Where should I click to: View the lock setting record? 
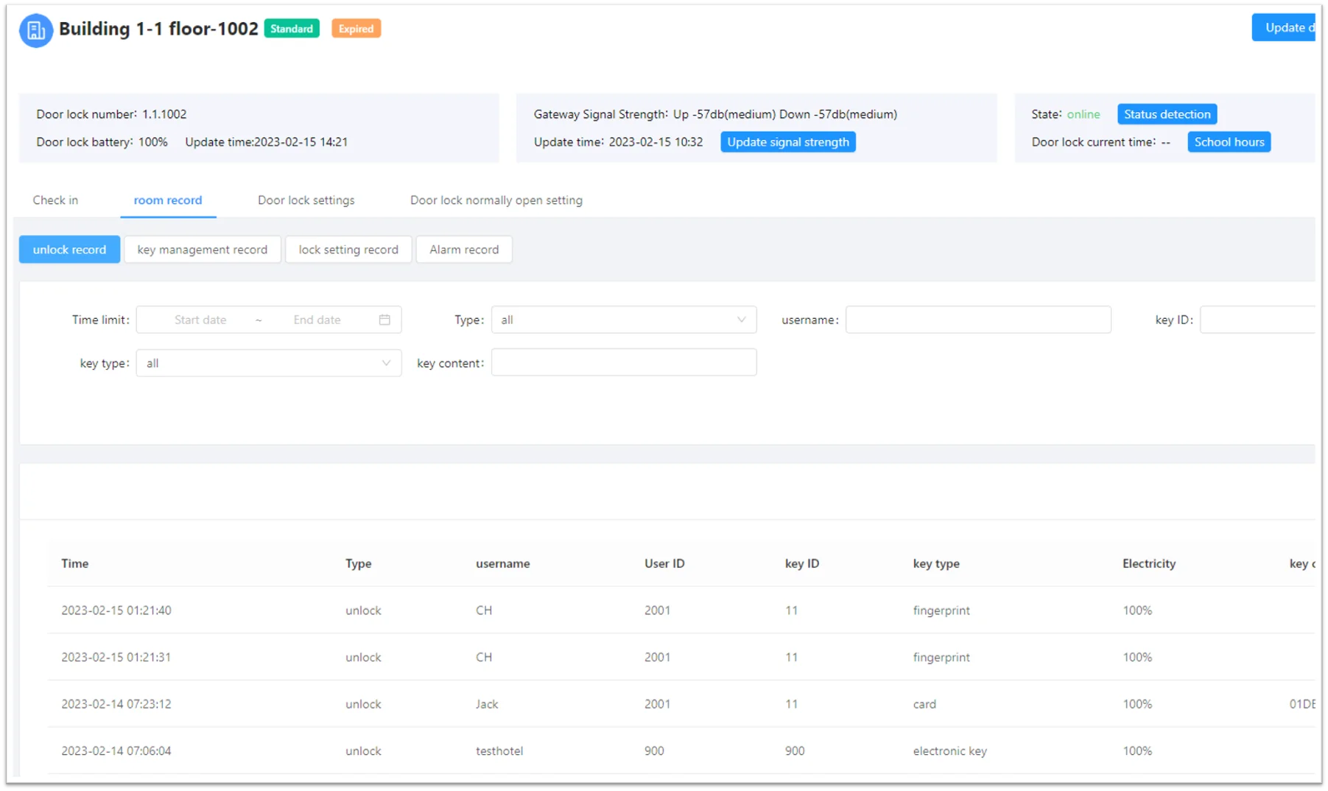[x=348, y=250]
